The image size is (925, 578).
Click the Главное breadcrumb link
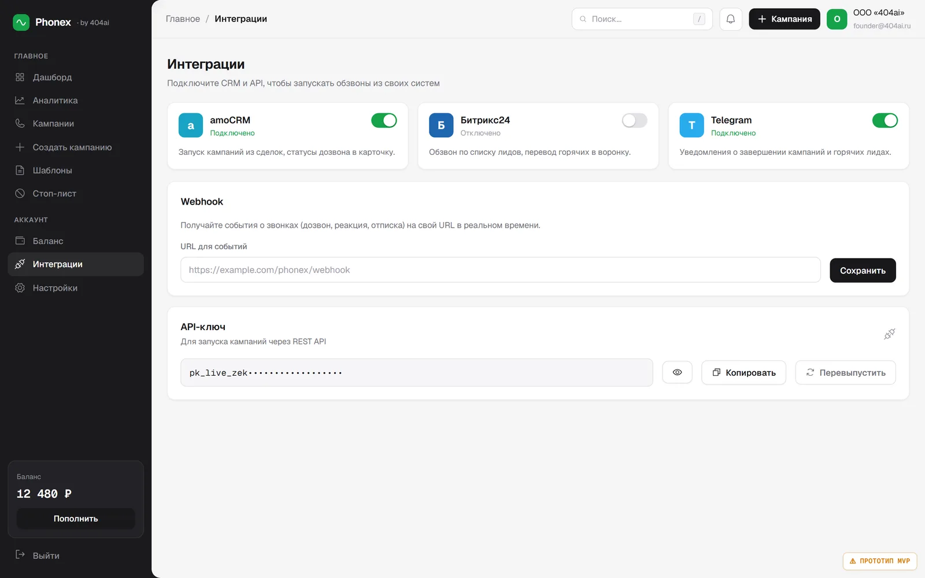click(183, 19)
